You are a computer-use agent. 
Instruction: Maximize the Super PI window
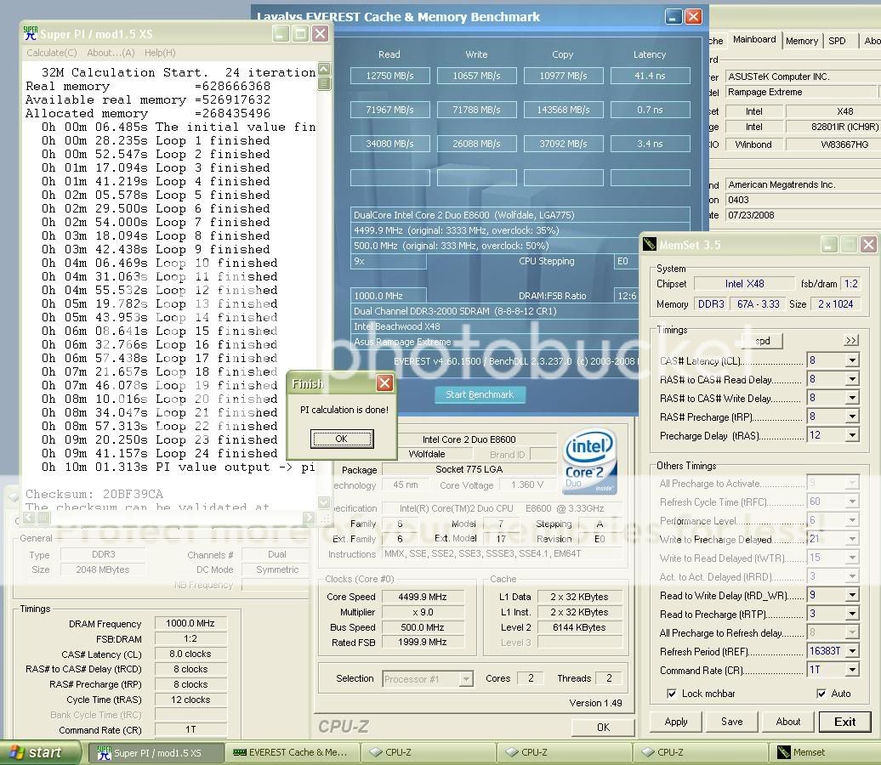(300, 34)
